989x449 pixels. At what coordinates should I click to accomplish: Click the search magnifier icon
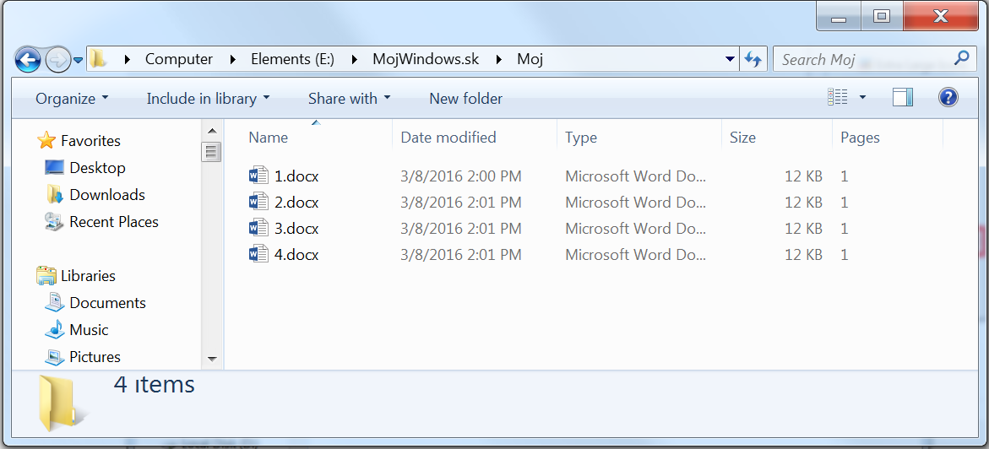[961, 58]
